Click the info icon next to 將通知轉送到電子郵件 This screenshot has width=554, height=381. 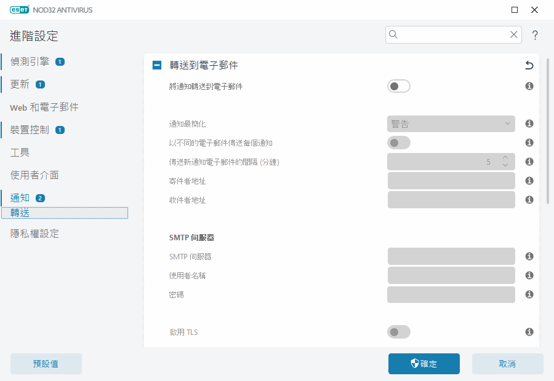(x=529, y=86)
